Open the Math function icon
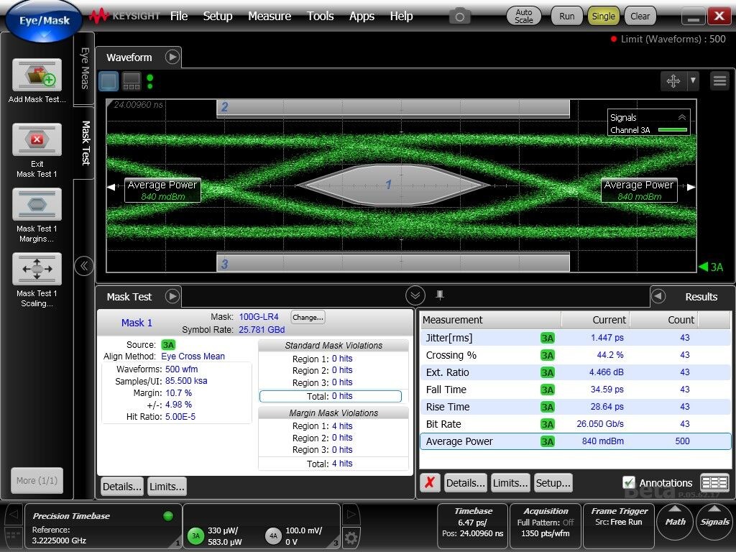736x552 pixels. click(675, 521)
